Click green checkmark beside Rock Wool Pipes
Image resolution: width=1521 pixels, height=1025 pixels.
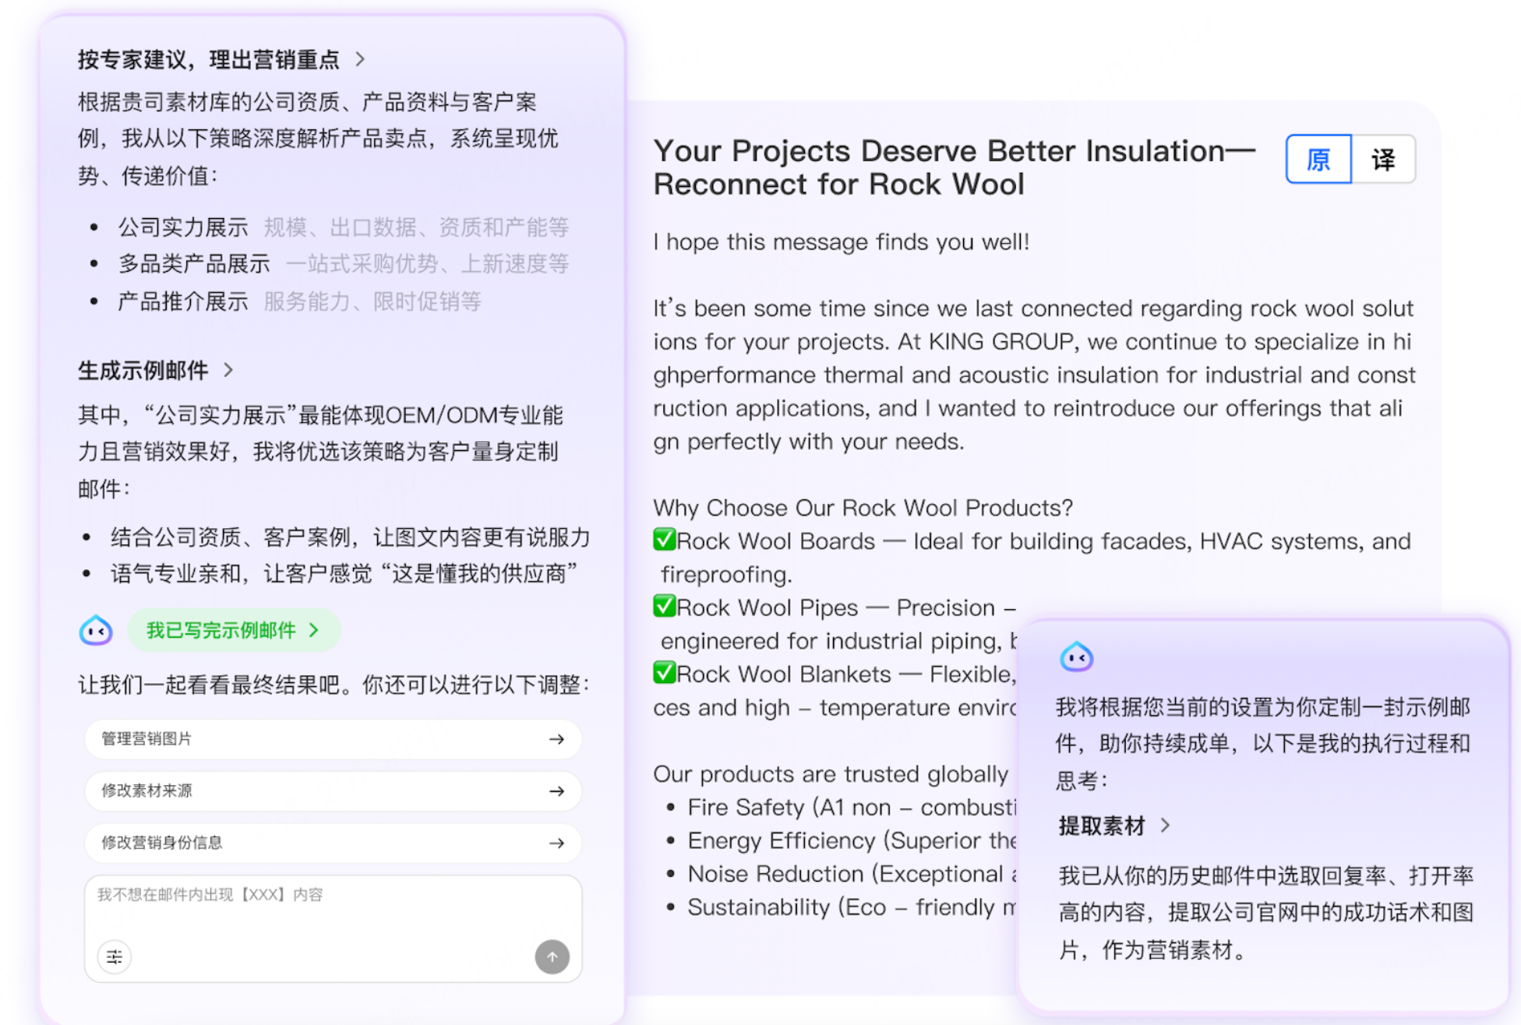[664, 606]
